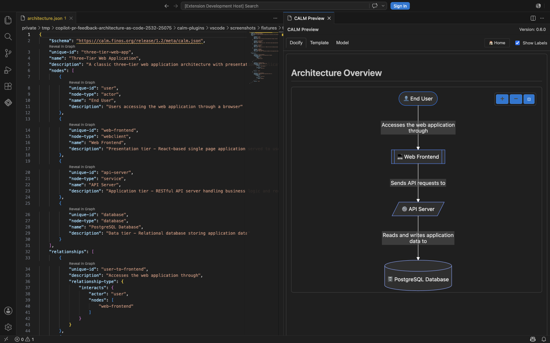
Task: Open the CALM plugin sidebar icon
Action: pos(8,103)
